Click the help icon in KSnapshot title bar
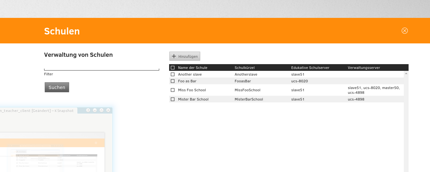430x172 pixels. point(88,110)
